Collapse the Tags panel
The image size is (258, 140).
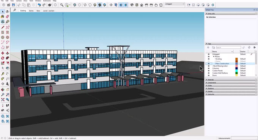[231, 44]
